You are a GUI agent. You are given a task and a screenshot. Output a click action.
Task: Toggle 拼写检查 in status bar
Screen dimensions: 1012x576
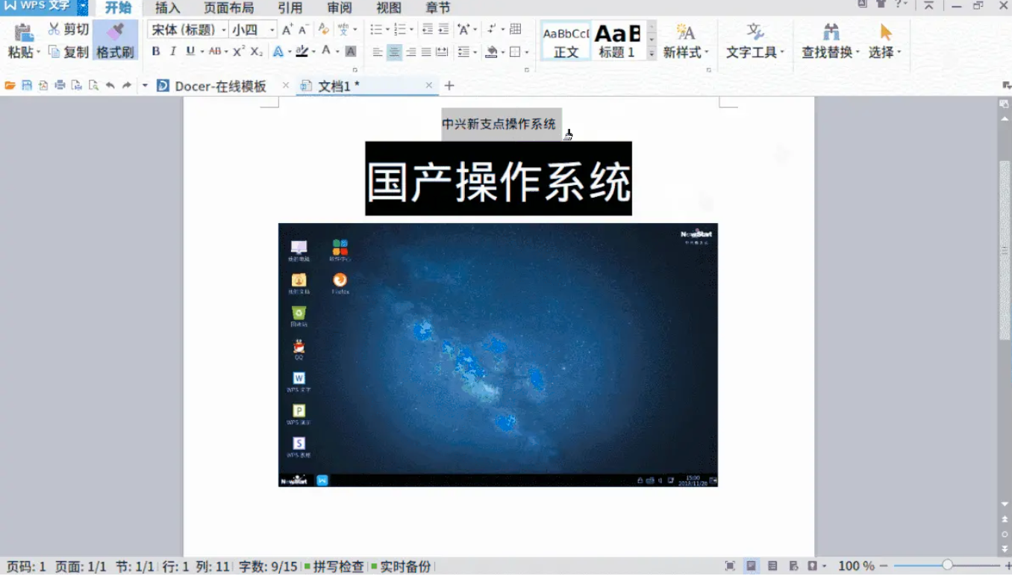(x=334, y=567)
